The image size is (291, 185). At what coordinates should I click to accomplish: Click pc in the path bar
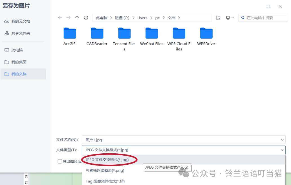[x=157, y=18]
